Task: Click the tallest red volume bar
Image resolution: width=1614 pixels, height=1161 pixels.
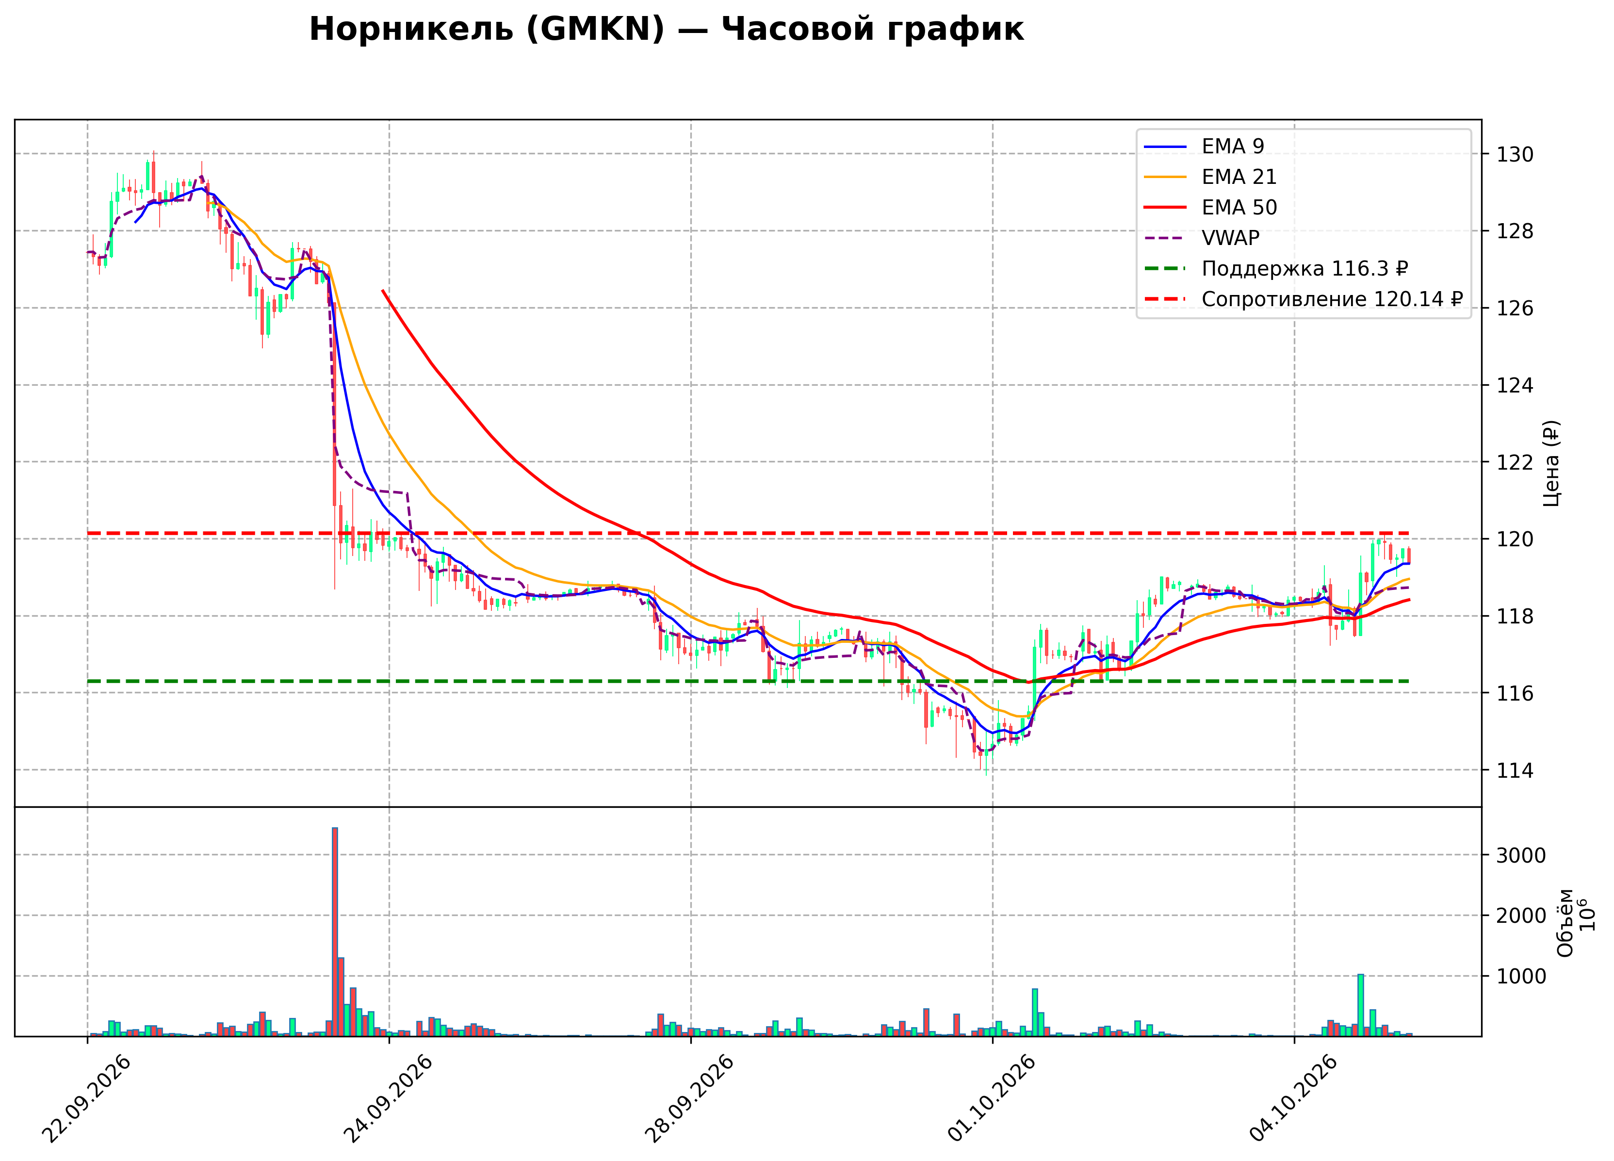Action: click(335, 932)
